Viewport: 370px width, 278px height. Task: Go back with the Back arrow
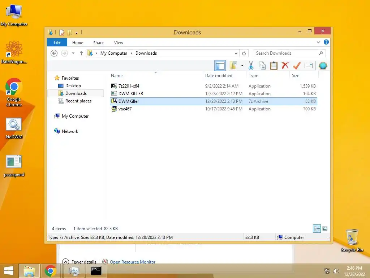click(54, 53)
